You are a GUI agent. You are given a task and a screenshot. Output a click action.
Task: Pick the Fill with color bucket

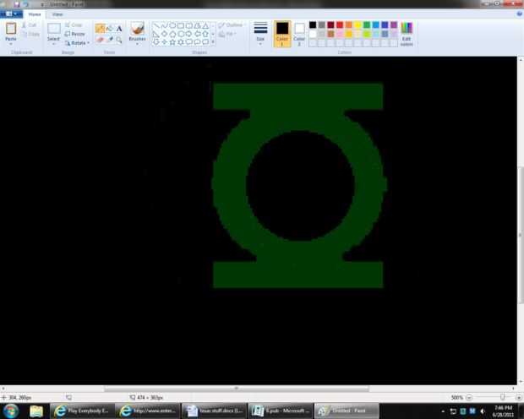110,29
